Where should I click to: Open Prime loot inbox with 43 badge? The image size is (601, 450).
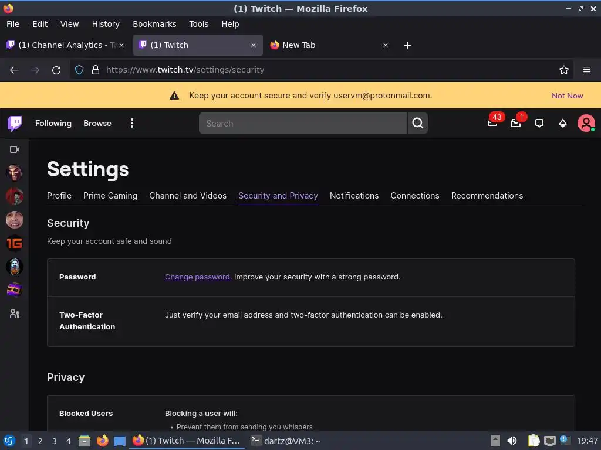point(492,122)
